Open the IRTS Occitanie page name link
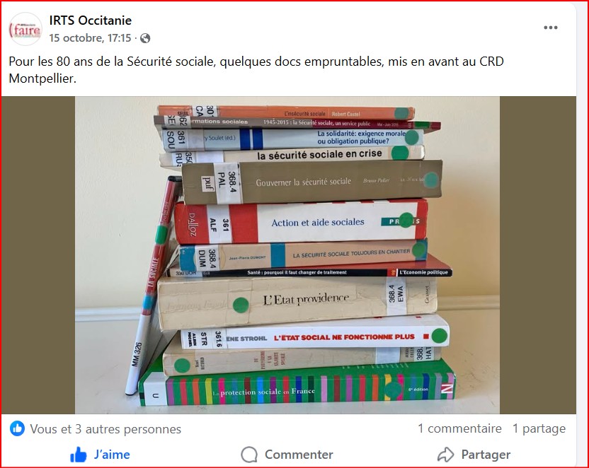 click(x=90, y=21)
